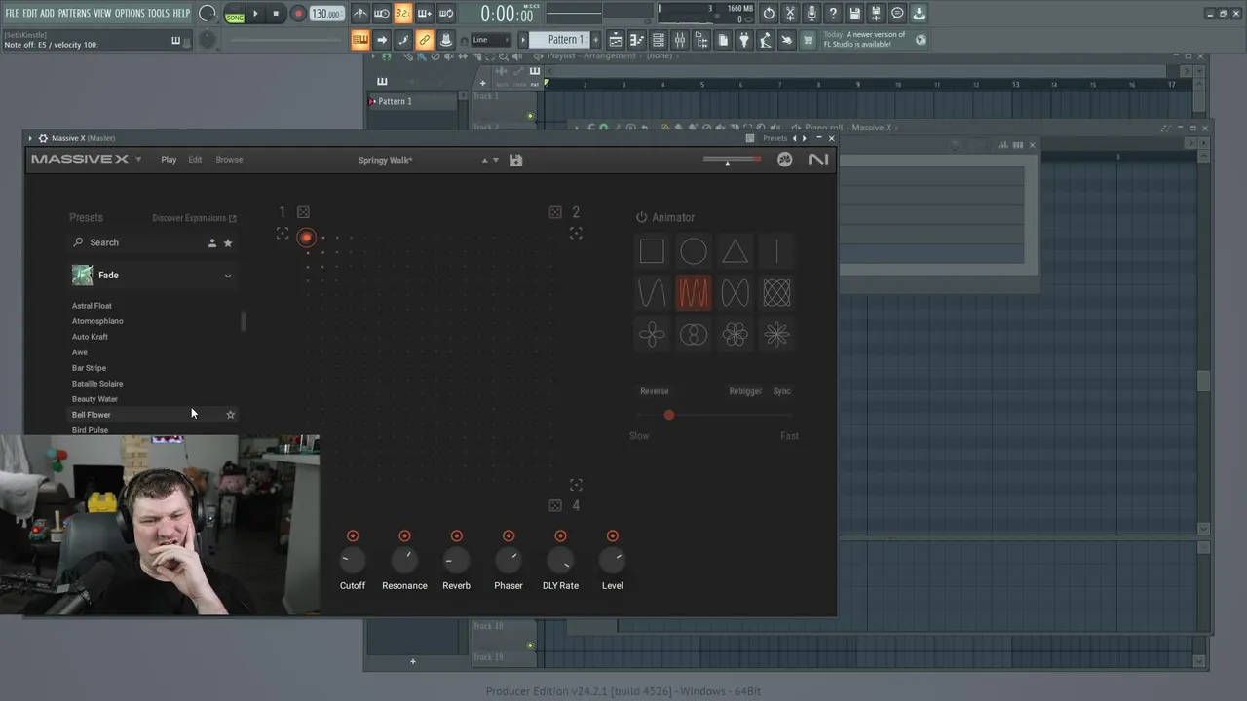This screenshot has height=701, width=1247.
Task: Randomize corner 4 with dice icon
Action: coord(555,505)
